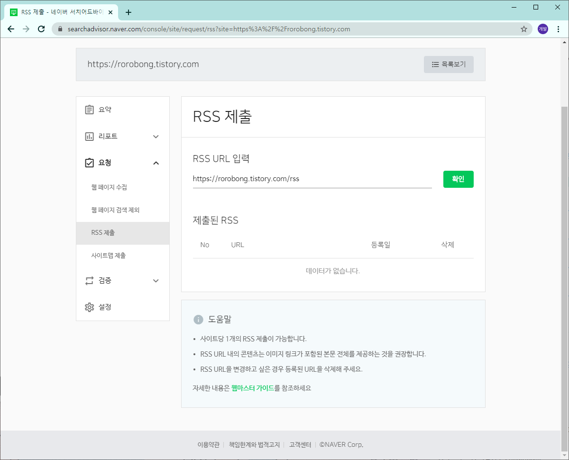Open 웹 페이지 수집 submenu

pos(123,187)
